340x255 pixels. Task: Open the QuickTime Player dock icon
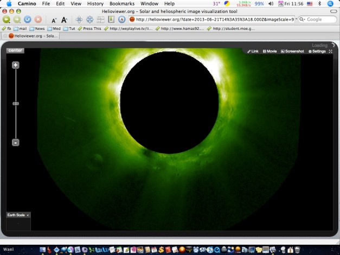217,250
